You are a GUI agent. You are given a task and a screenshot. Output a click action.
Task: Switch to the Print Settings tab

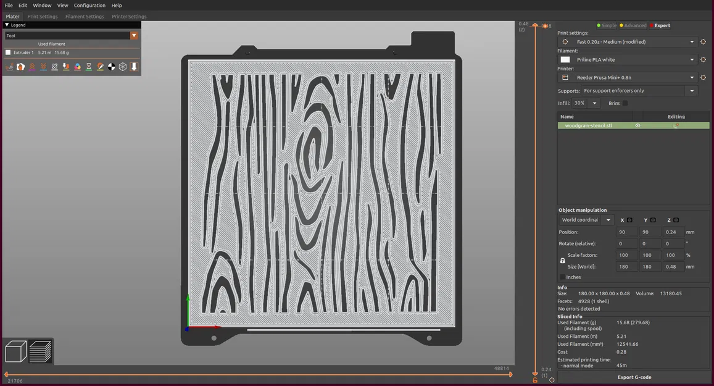(x=43, y=17)
